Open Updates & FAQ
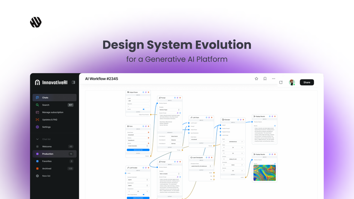Screen dimensions: 354x199 54,120
